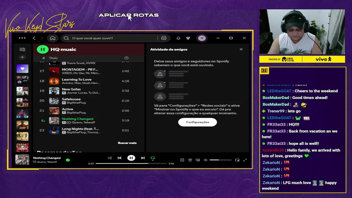Click the album art of track 19 New Sofas
Image resolution: width=352 pixels, height=198 pixels.
tap(54, 91)
